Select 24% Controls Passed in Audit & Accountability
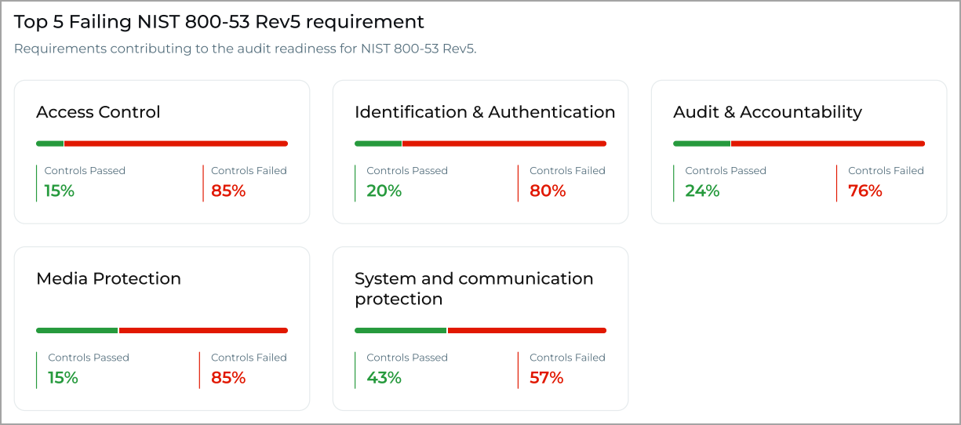Image resolution: width=961 pixels, height=425 pixels. click(702, 191)
